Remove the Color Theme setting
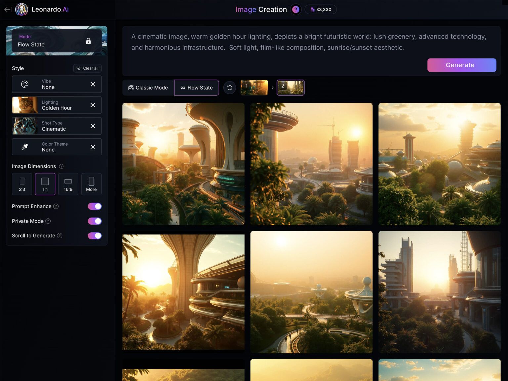Image resolution: width=508 pixels, height=381 pixels. coord(93,147)
